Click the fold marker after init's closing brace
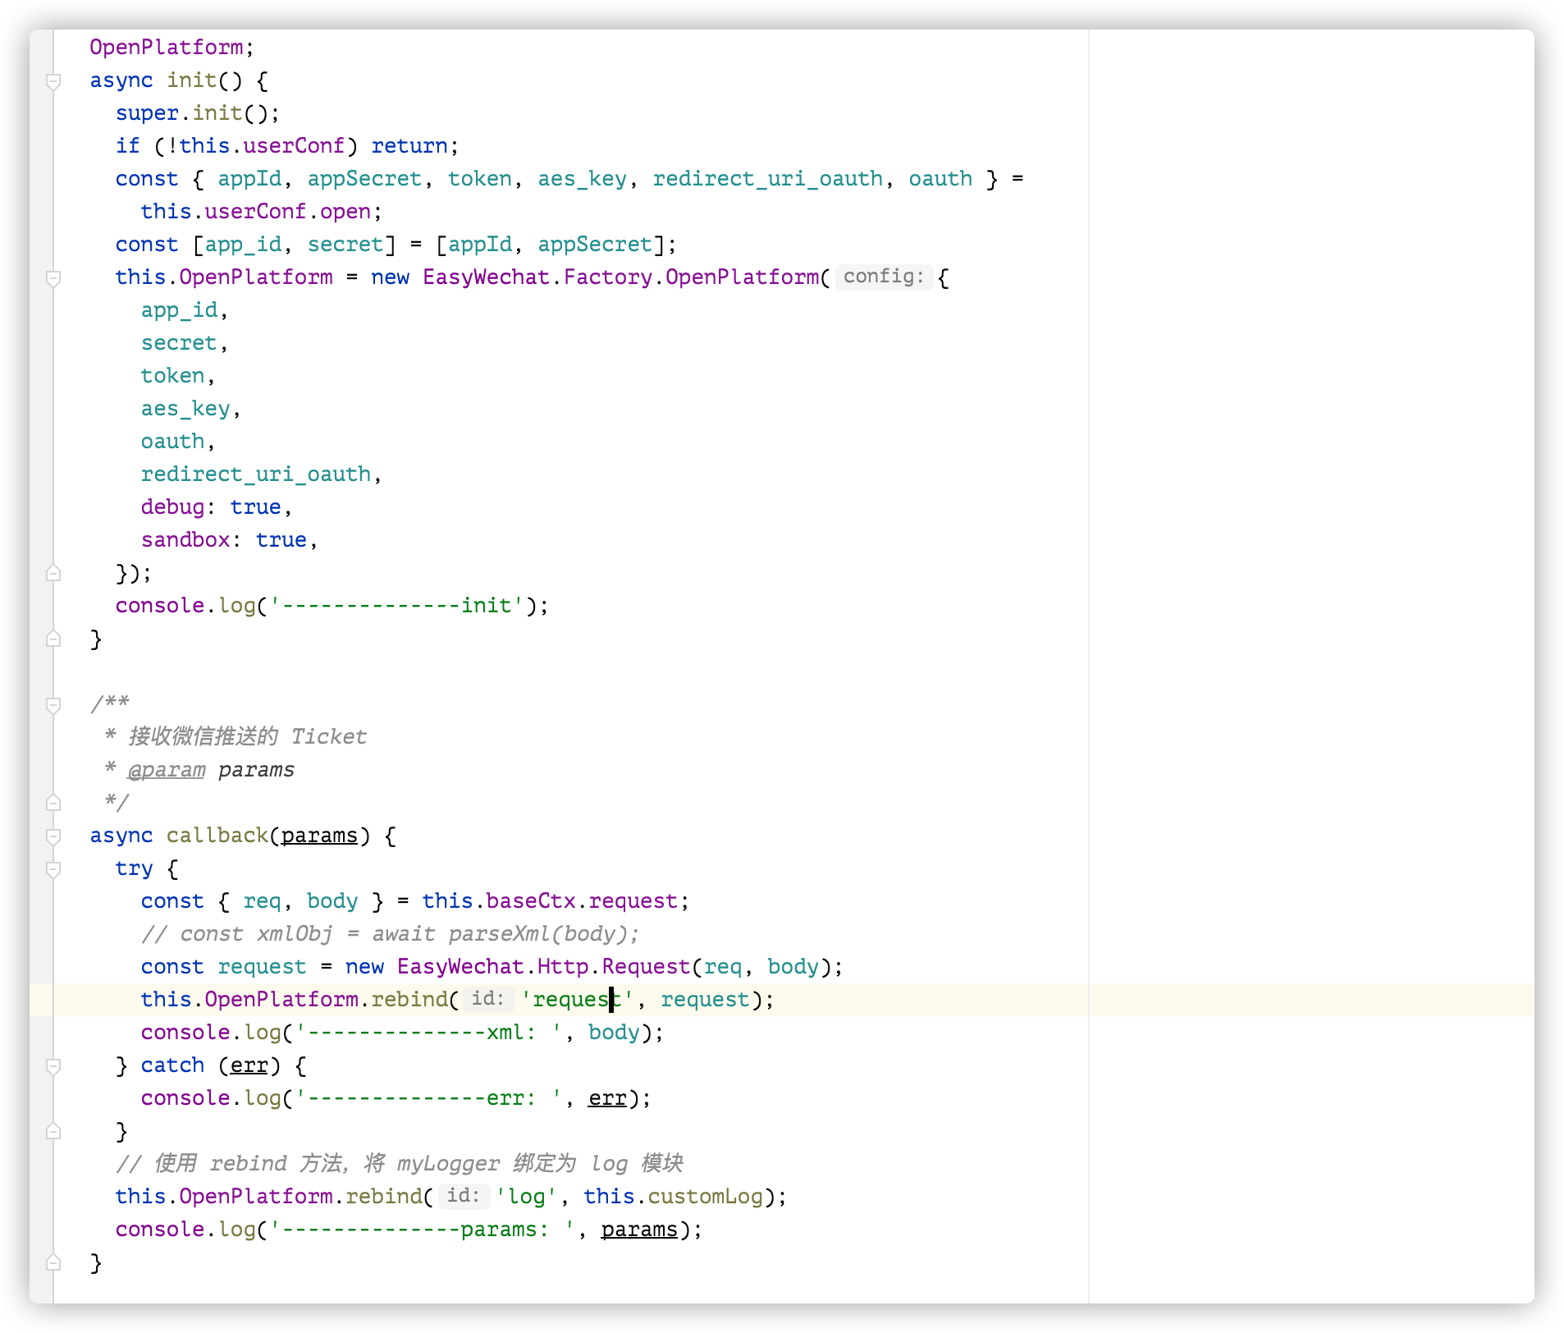Screen dimensions: 1564x1333 53,639
